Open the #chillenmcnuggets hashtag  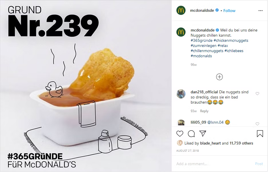point(207,51)
